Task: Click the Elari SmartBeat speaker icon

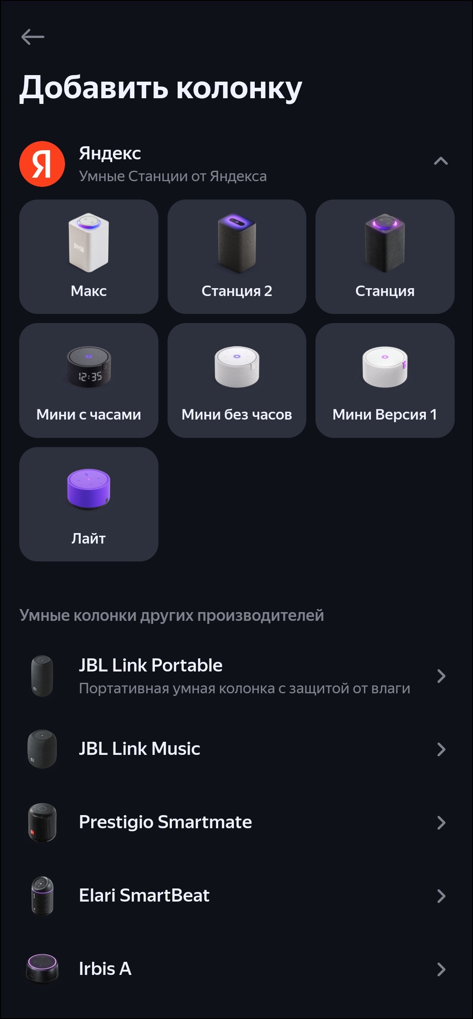Action: click(x=42, y=896)
